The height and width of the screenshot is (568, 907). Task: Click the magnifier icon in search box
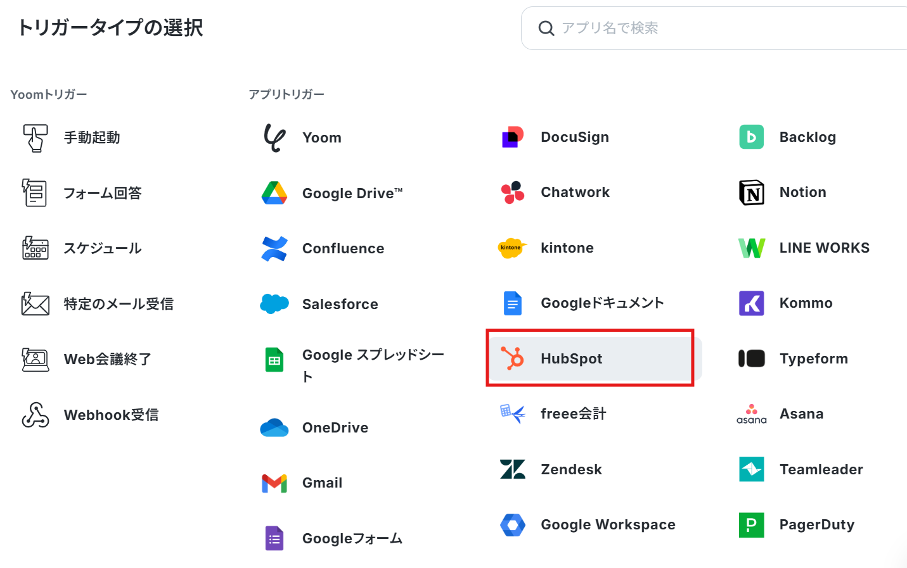click(x=546, y=28)
